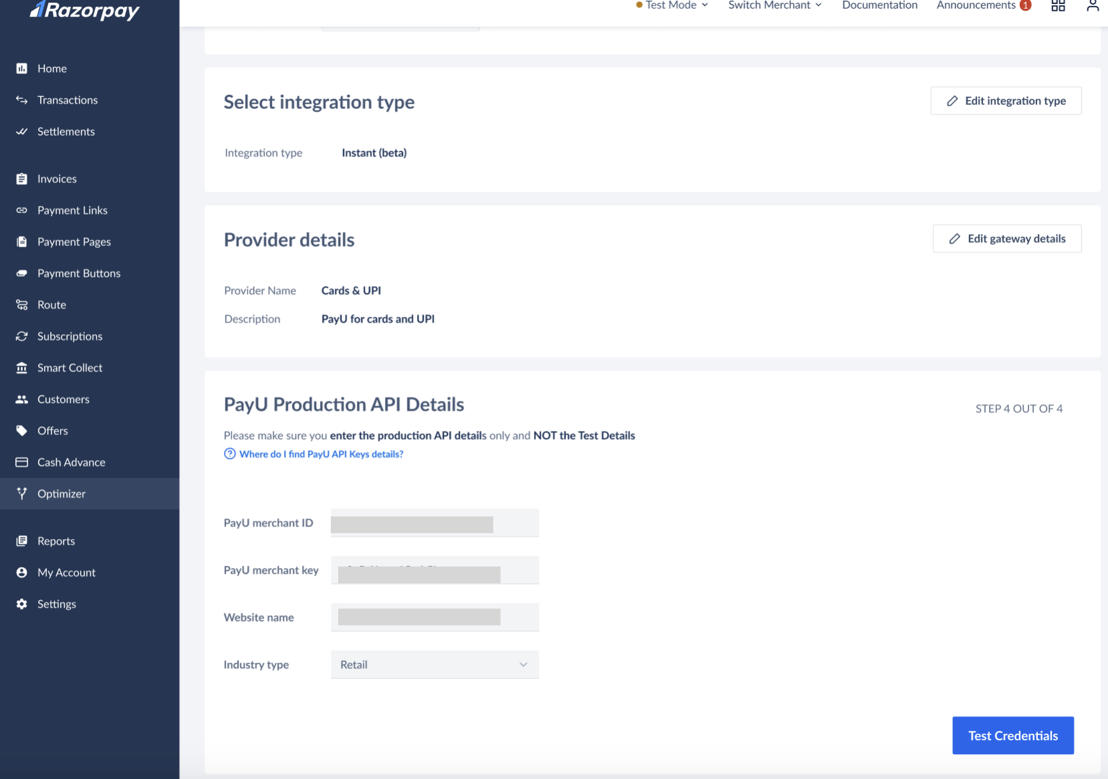Click the pencil icon for integration type
The image size is (1108, 779).
[x=952, y=101]
